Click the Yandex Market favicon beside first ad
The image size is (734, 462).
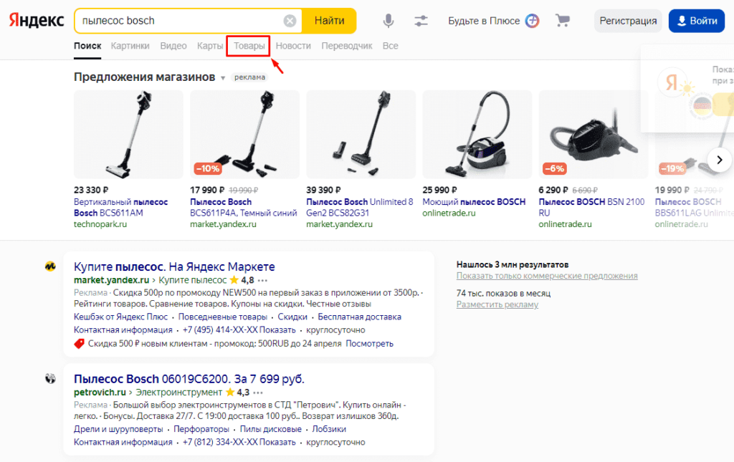[50, 266]
